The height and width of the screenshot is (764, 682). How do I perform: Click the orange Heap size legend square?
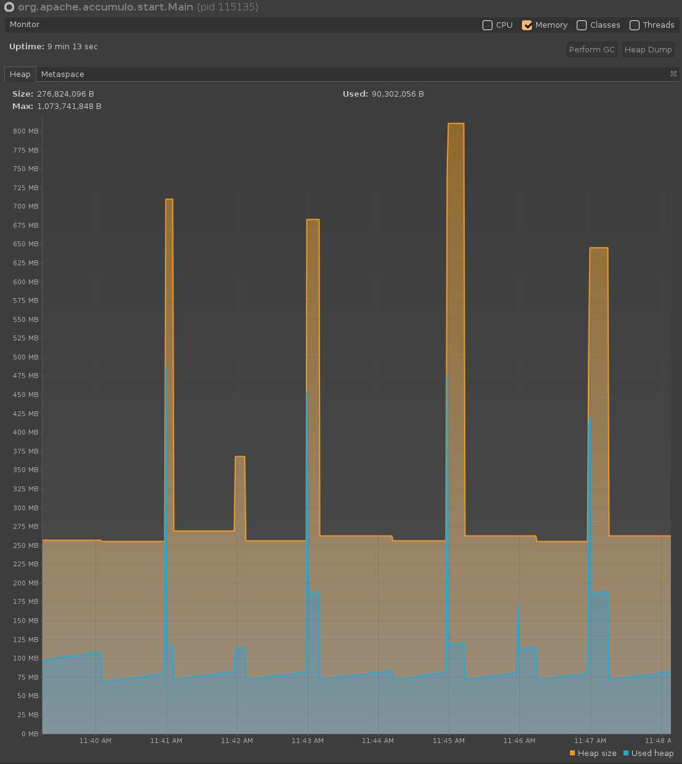click(572, 753)
